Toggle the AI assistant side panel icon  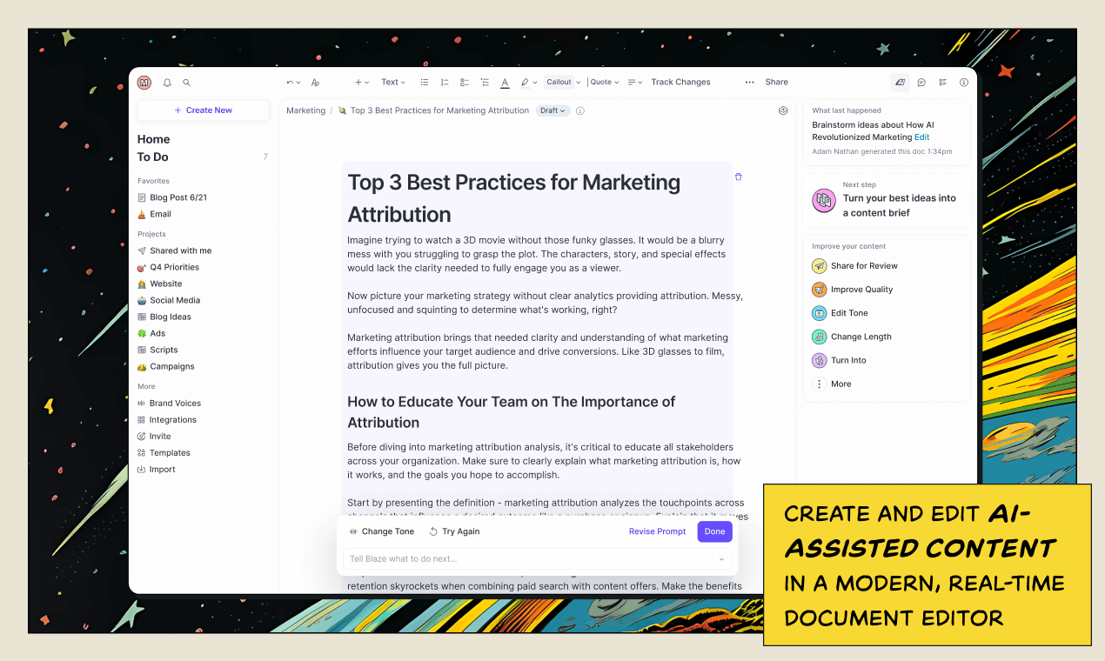click(x=900, y=83)
